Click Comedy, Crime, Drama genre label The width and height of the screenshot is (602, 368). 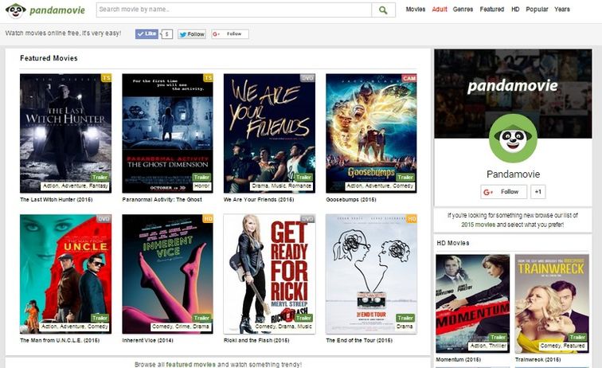(181, 327)
